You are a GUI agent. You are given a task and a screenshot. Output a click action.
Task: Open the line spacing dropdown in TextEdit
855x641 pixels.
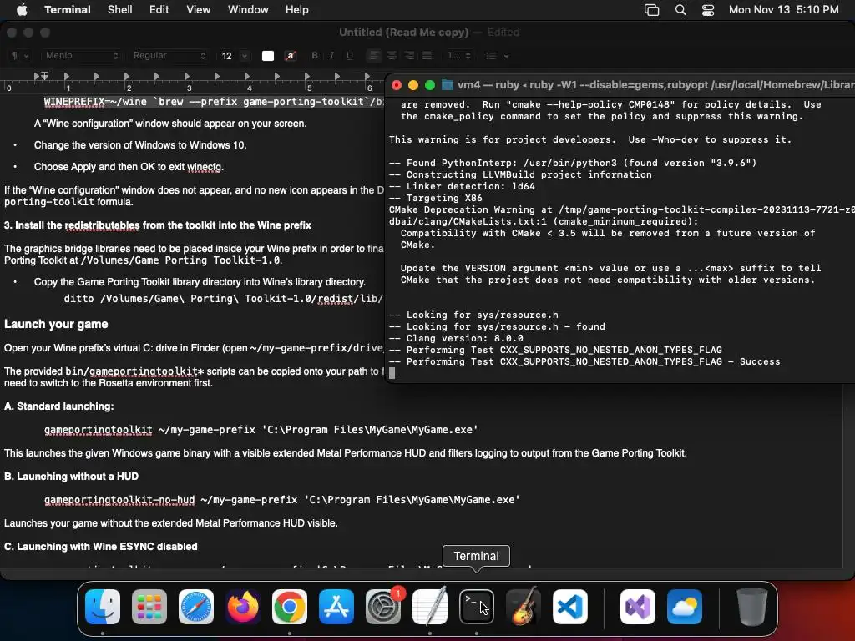458,56
